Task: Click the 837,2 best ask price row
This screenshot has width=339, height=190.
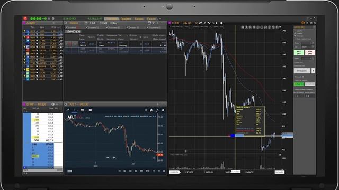Action: (x=47, y=140)
